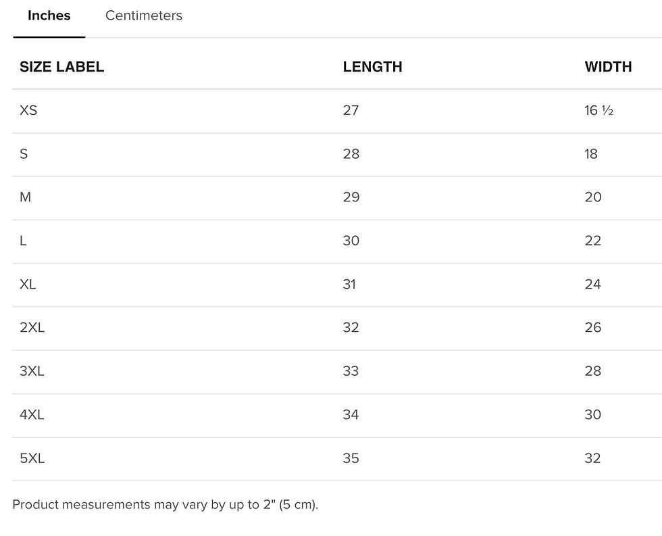Image resolution: width=662 pixels, height=536 pixels.
Task: Click the WIDTH column header
Action: (x=608, y=67)
